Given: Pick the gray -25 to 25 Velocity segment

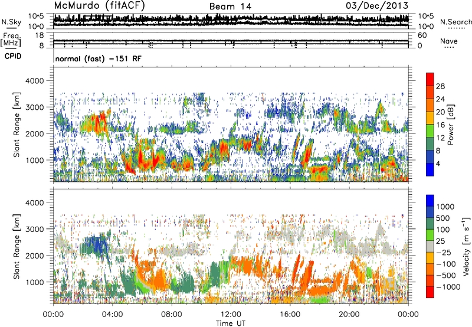Looking at the screenshot, I should click(x=430, y=246).
